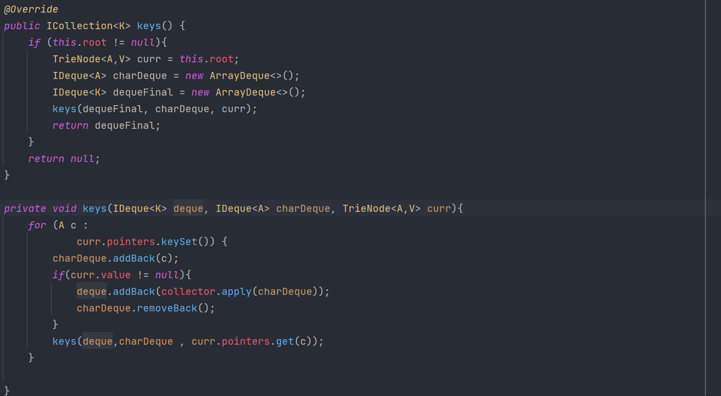721x396 pixels.
Task: Click the return null statement
Action: (64, 159)
